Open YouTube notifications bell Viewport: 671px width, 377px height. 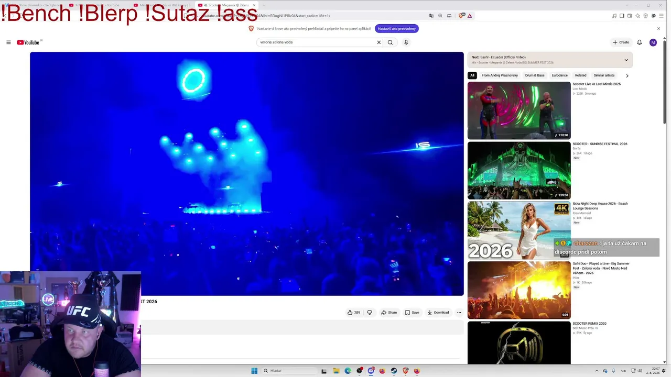click(x=640, y=42)
